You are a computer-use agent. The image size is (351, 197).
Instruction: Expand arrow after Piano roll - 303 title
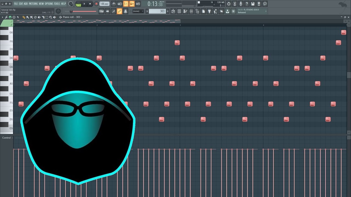81,17
